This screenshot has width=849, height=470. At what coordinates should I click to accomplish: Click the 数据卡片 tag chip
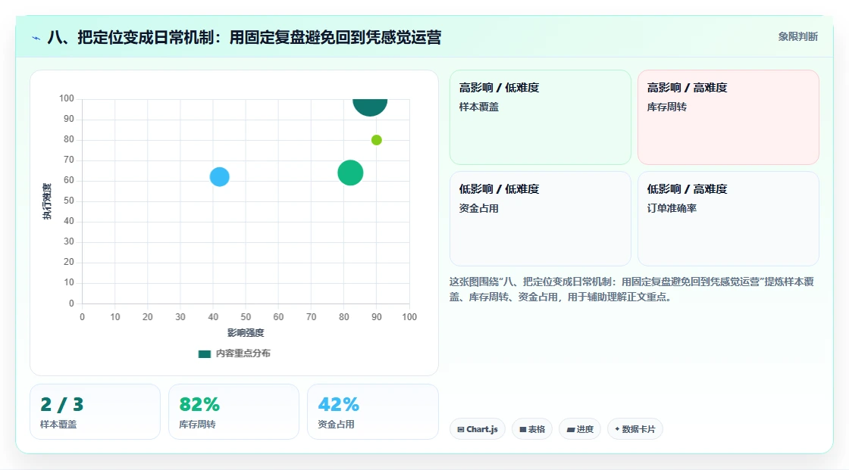coord(635,429)
